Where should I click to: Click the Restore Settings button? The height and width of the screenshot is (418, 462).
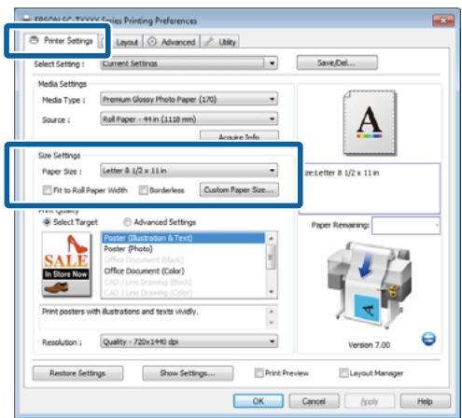(77, 373)
